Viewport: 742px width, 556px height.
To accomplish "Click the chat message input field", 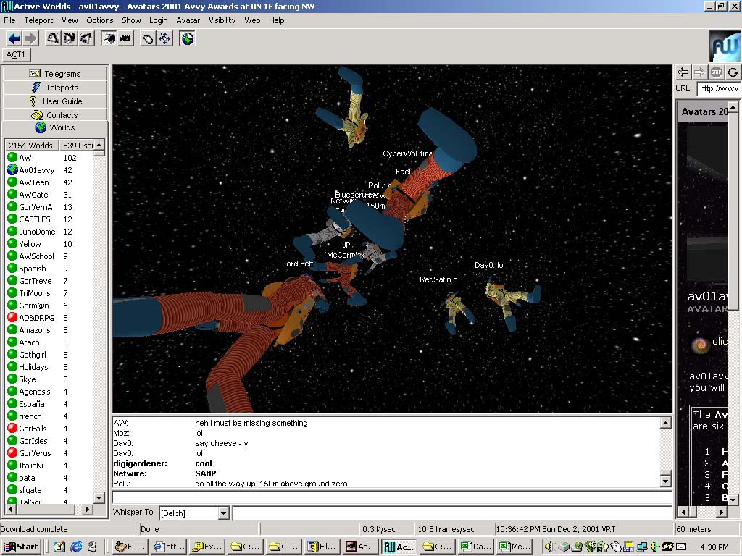I will point(391,498).
